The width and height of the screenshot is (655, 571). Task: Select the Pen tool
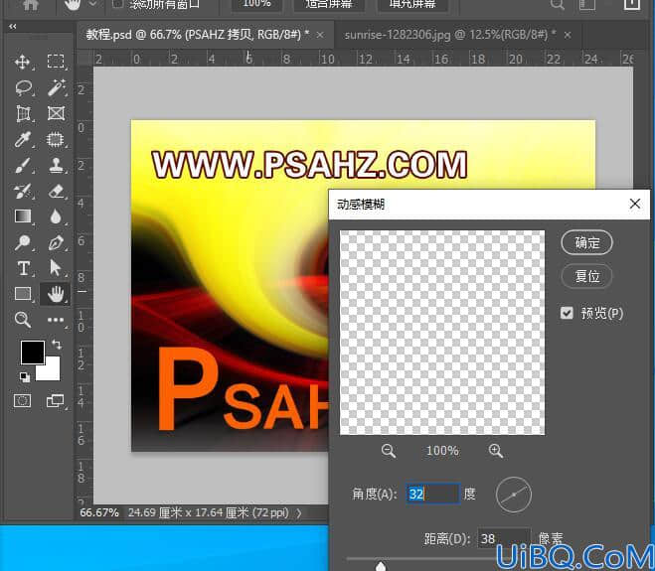pyautogui.click(x=56, y=242)
